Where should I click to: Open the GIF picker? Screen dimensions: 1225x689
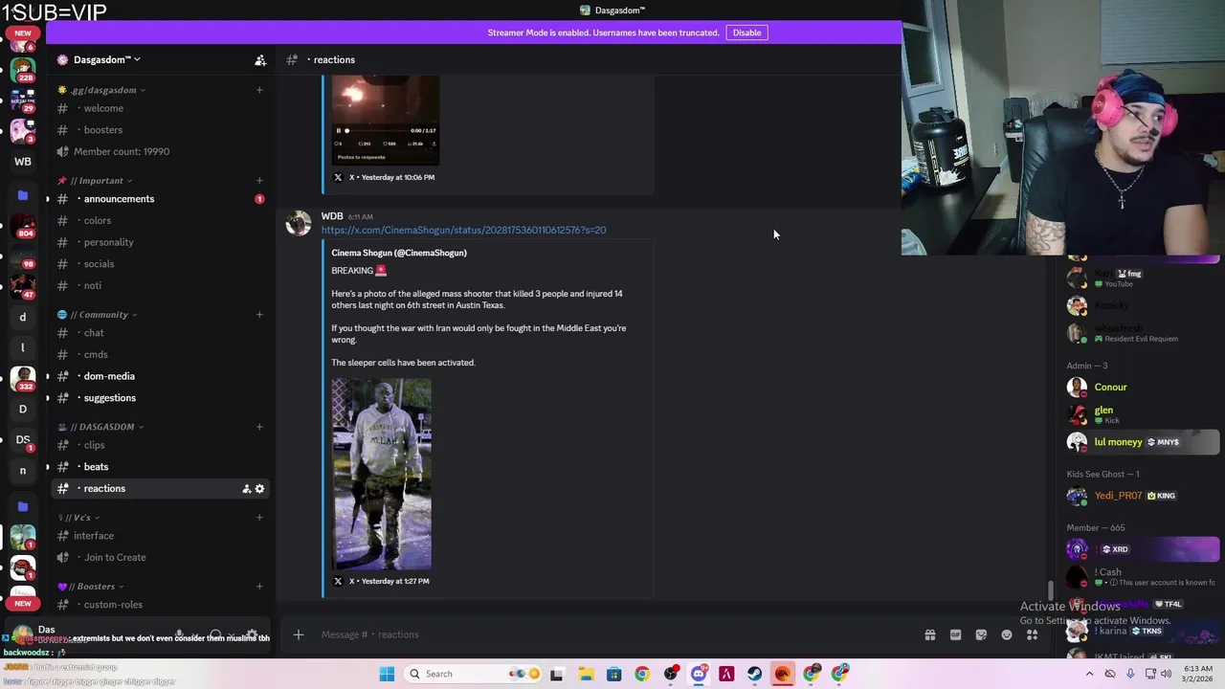[955, 634]
